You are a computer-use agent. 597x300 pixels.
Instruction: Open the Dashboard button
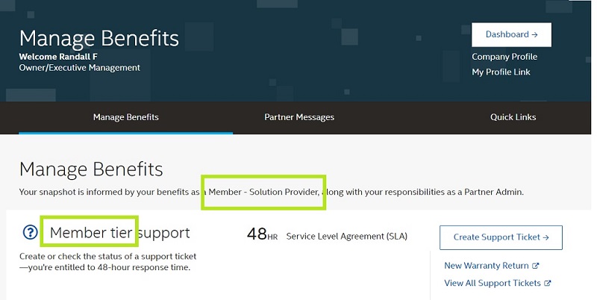(511, 34)
